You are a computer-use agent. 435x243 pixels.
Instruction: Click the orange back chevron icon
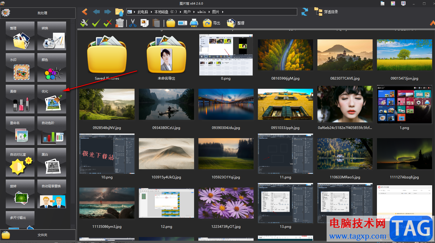click(85, 12)
